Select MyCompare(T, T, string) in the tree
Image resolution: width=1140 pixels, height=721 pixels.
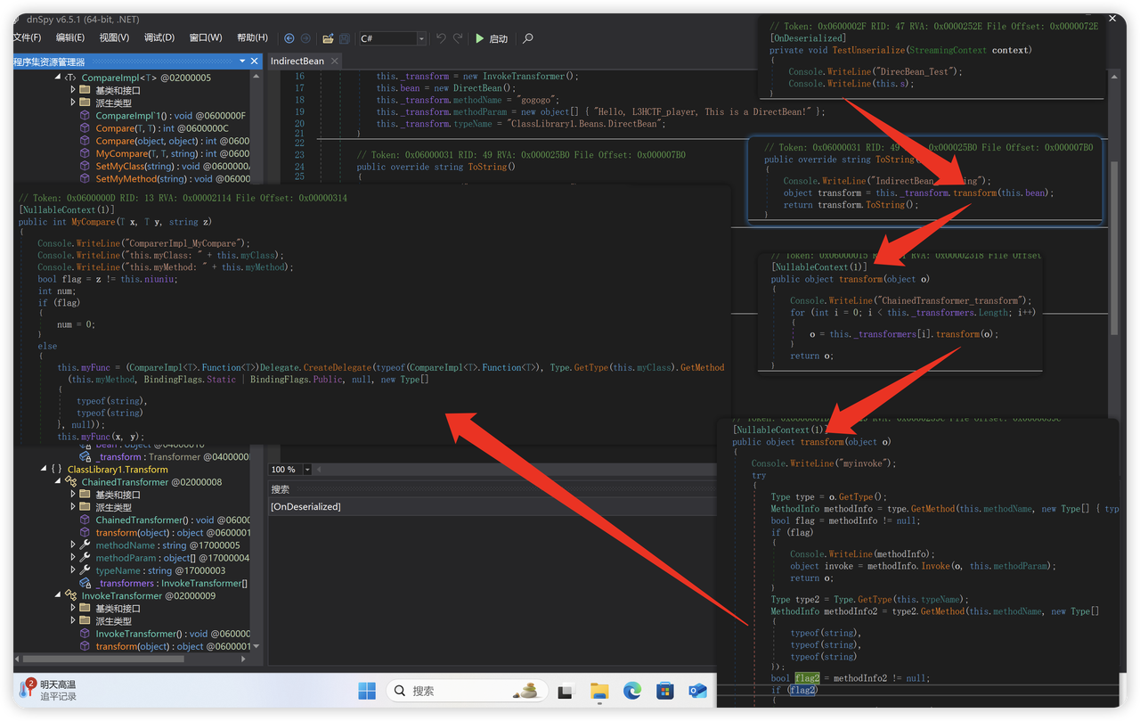[148, 153]
